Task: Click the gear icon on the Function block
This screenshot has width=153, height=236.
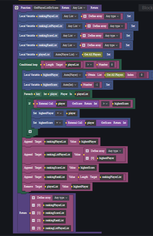Action: click(16, 8)
